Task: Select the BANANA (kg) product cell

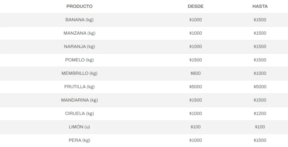Action: pos(79,20)
